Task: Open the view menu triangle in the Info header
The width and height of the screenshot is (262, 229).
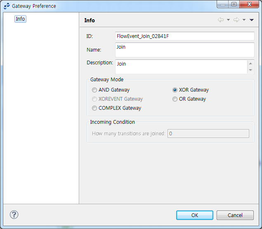Action: 252,20
